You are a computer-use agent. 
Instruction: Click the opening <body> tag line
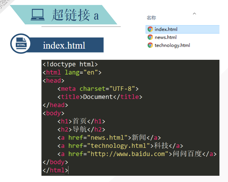pos(54,113)
